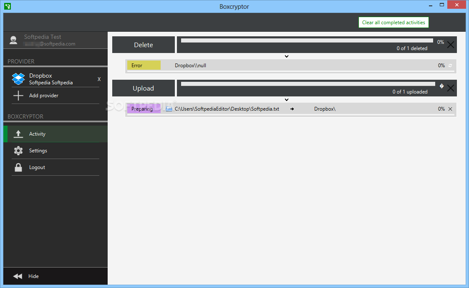
Task: Click the Settings gear icon
Action: coord(18,151)
